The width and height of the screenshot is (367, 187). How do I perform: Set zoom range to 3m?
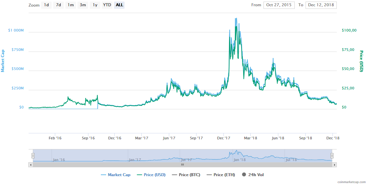pos(83,5)
